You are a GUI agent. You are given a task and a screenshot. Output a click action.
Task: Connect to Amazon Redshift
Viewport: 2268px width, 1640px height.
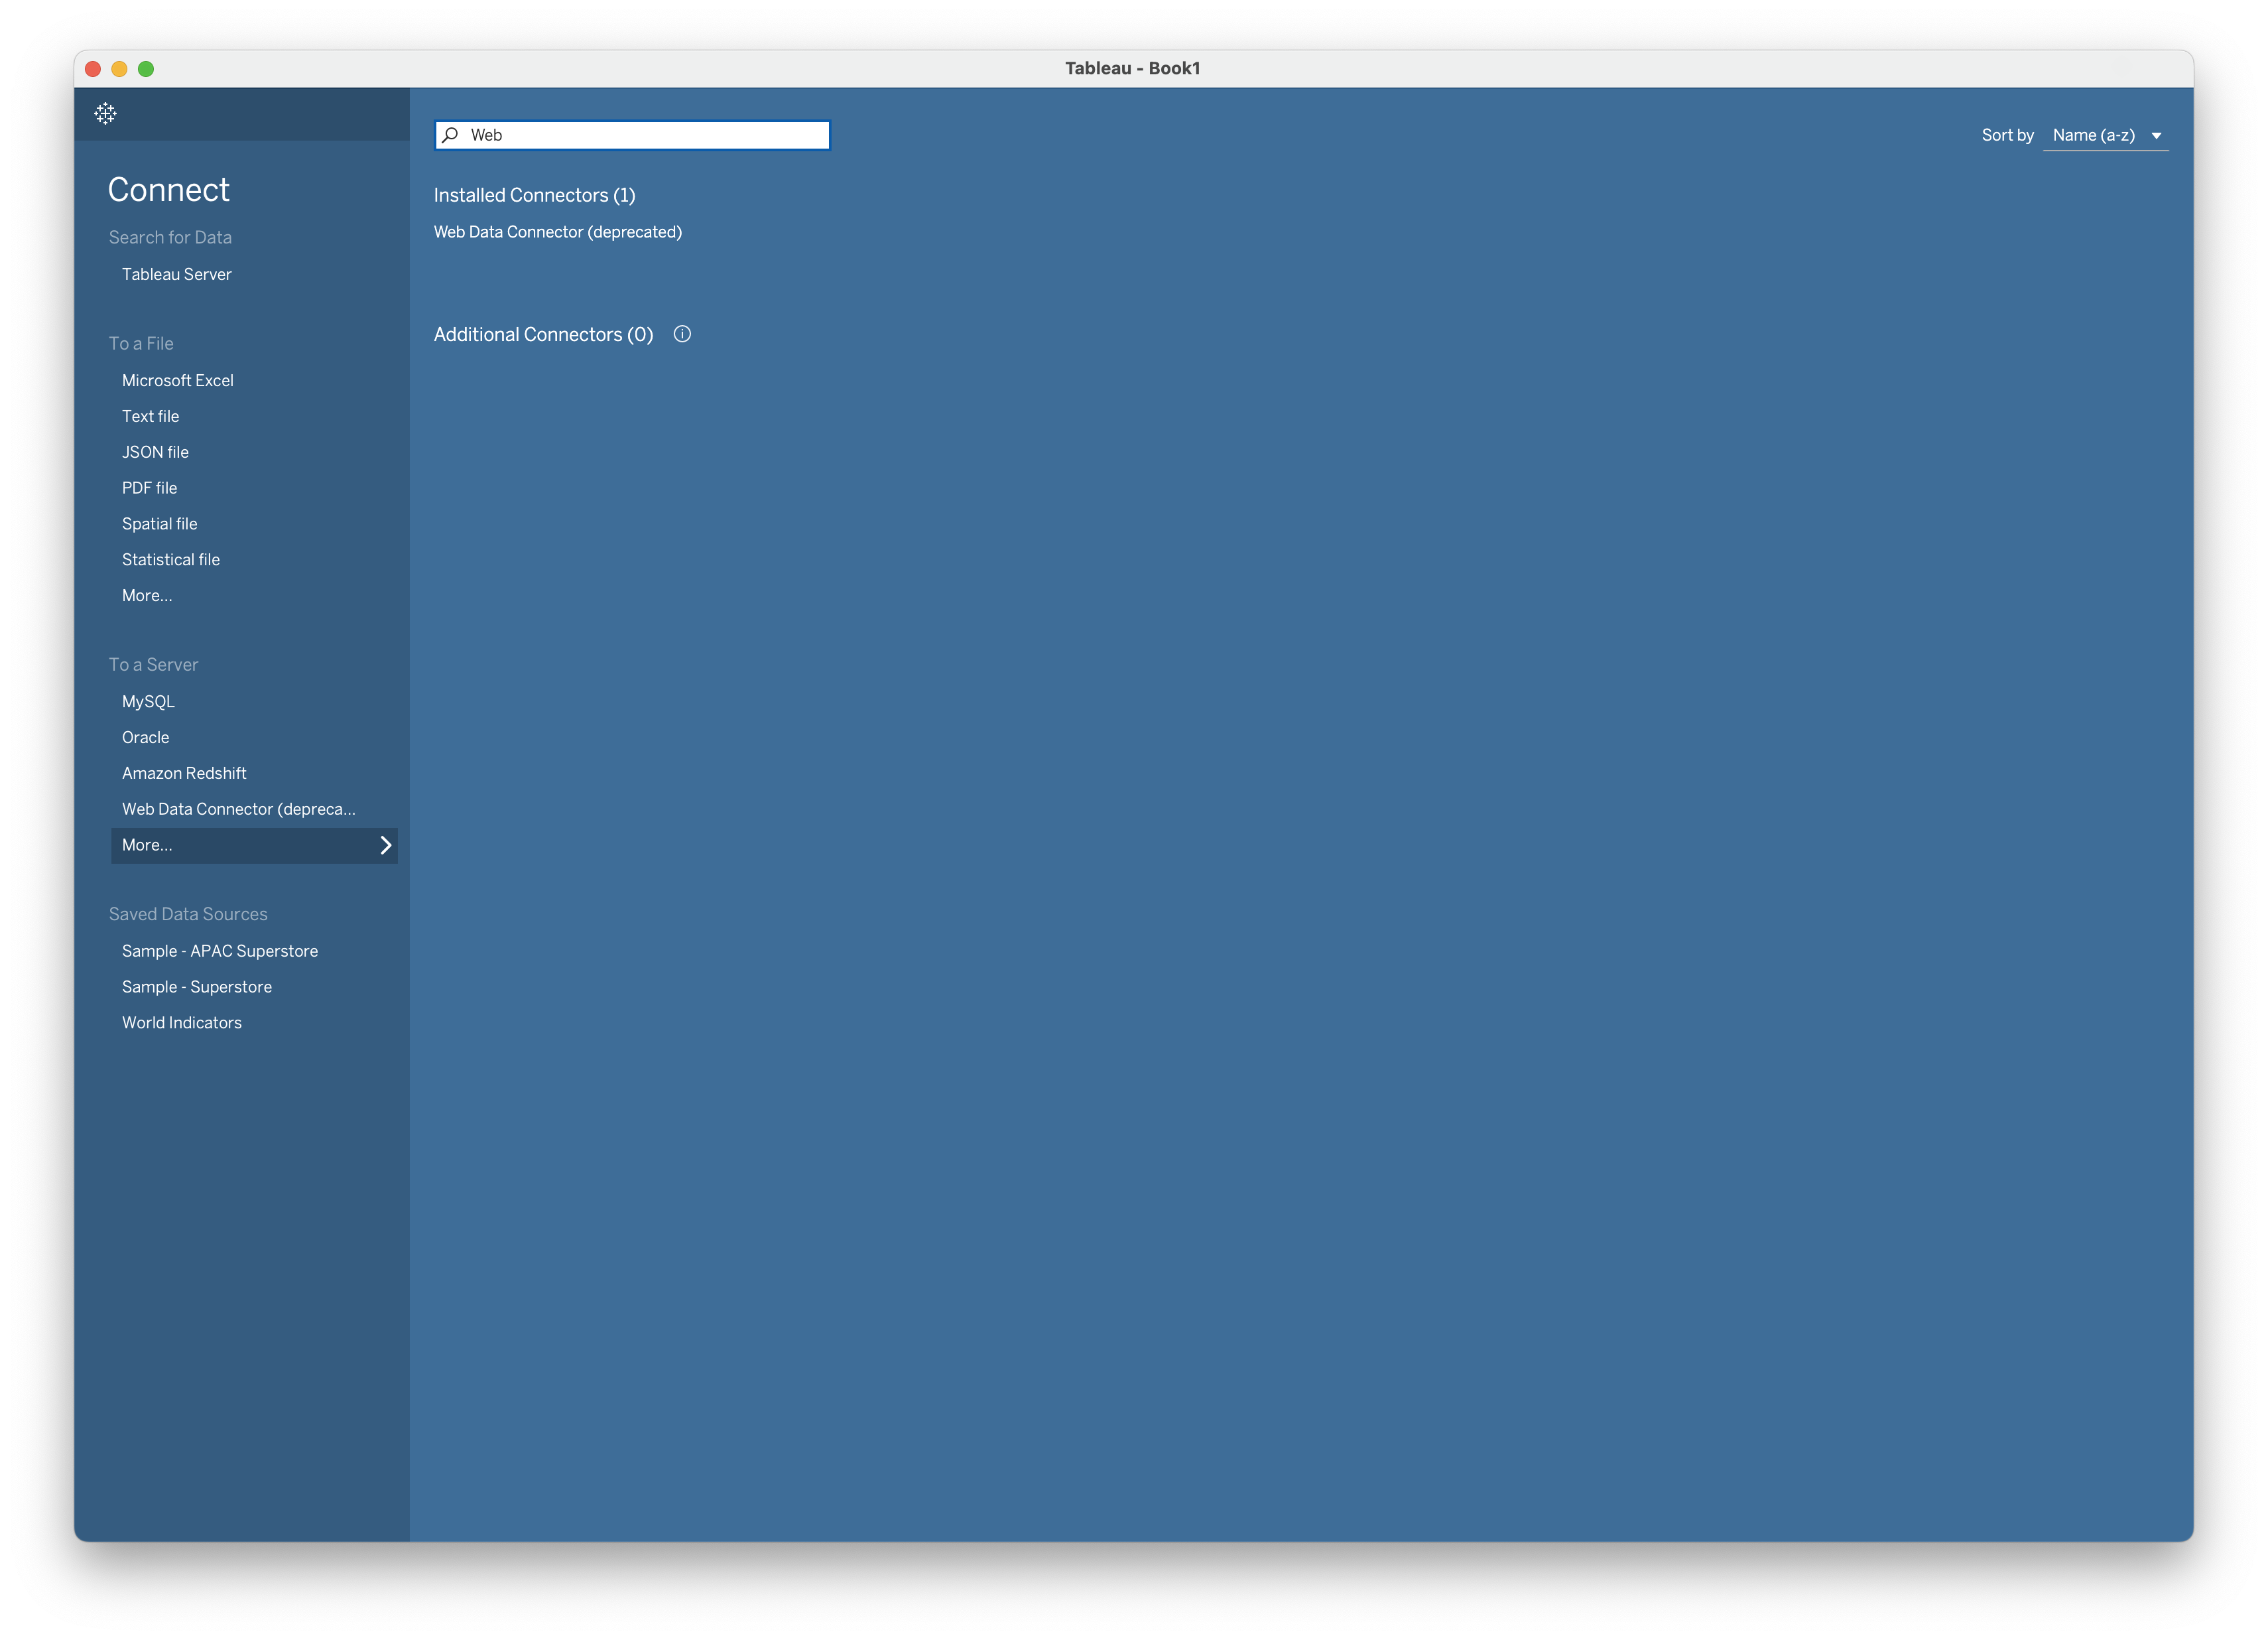pos(184,774)
